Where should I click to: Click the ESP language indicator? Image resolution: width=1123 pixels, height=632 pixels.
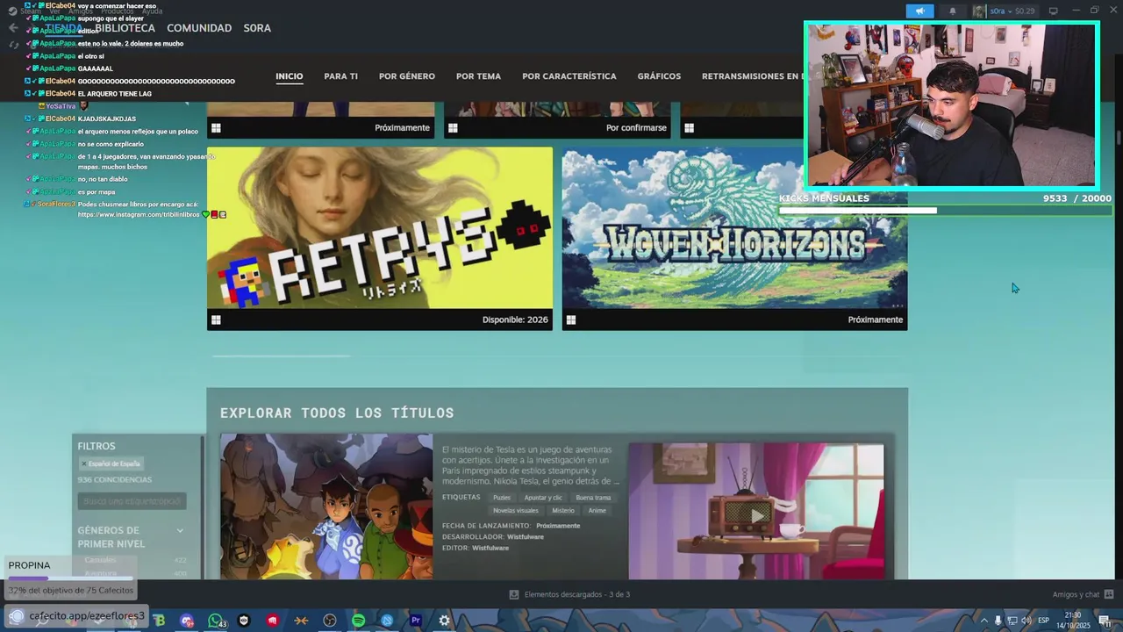coord(1043,621)
